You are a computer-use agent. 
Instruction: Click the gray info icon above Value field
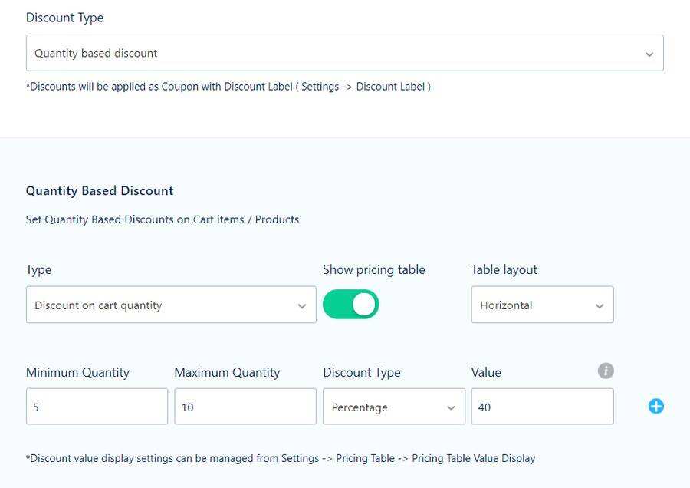(606, 371)
